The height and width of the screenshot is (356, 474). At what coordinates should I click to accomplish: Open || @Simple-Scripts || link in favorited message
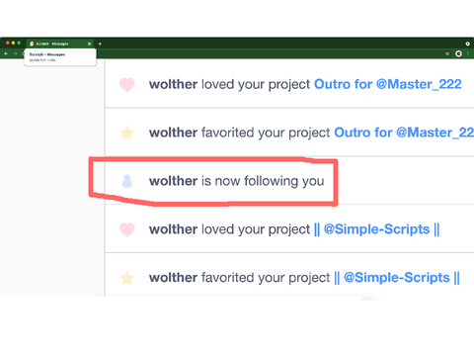pos(397,278)
